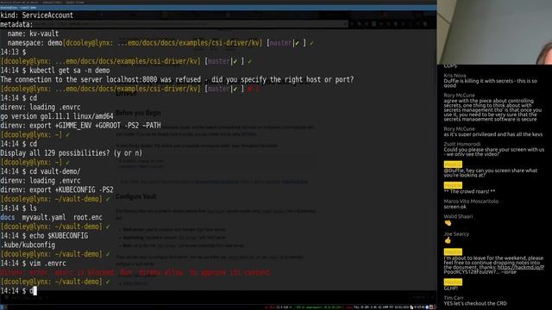This screenshot has width=552, height=310.
Task: Click yellow name tag above '@Duffie' message
Action: tap(453, 164)
